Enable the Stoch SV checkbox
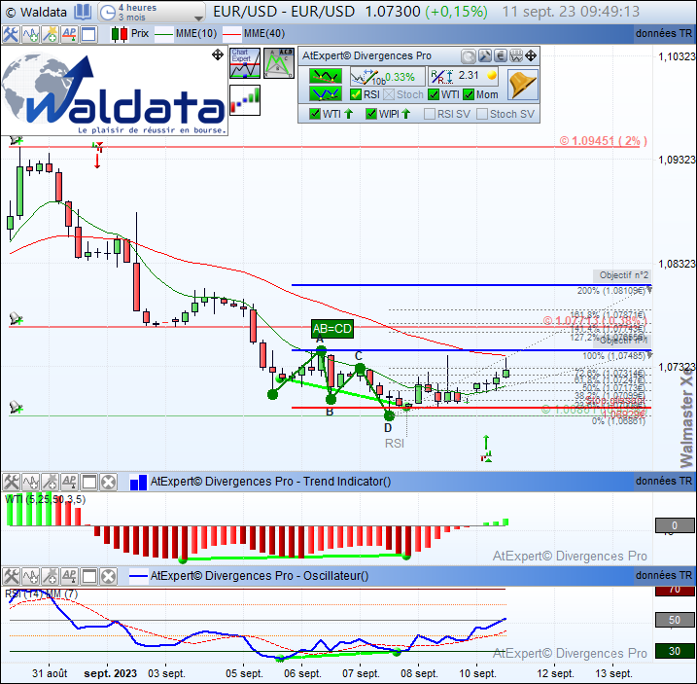This screenshot has height=684, width=697. coord(482,114)
